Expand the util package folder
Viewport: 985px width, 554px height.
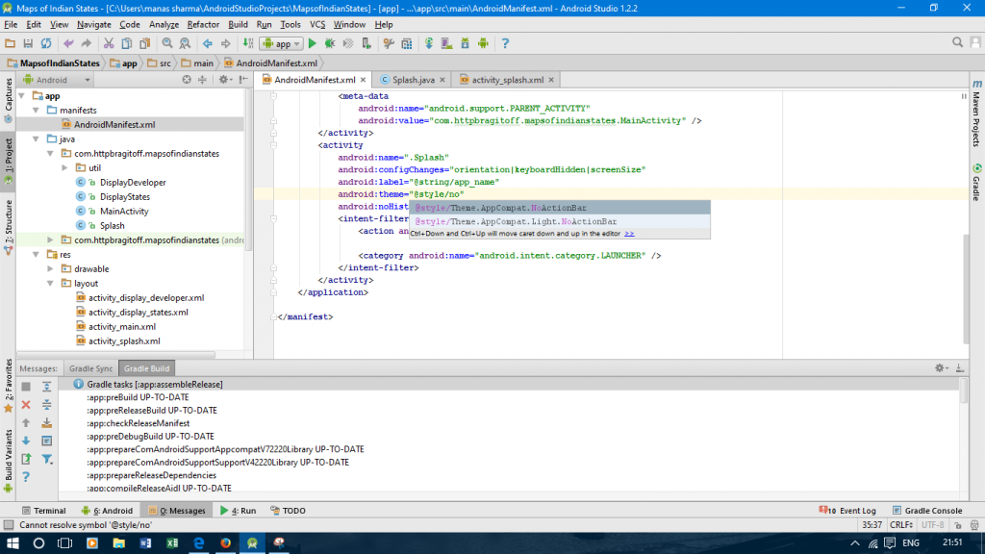pyautogui.click(x=65, y=167)
